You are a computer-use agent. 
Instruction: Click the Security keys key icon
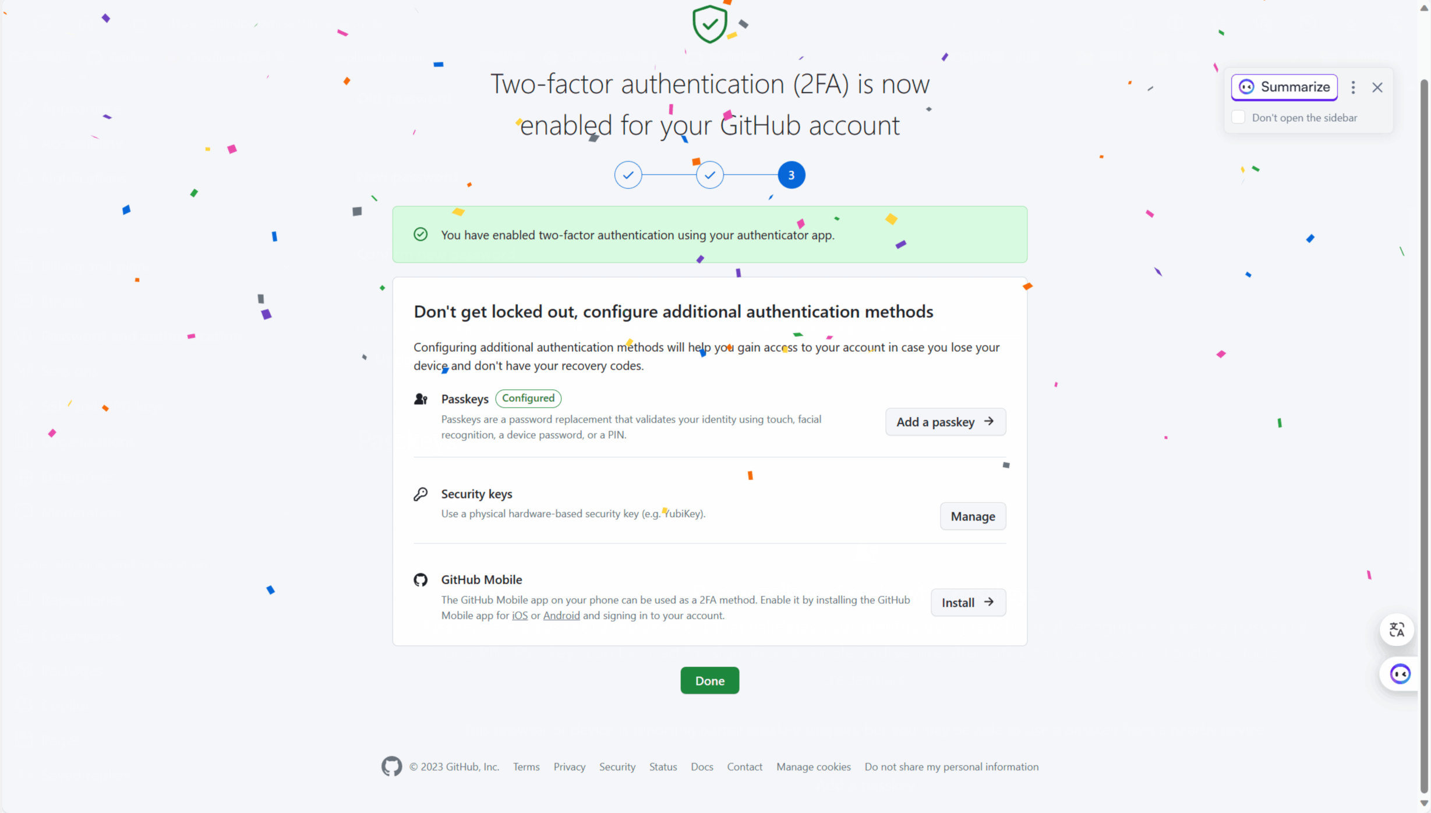pyautogui.click(x=421, y=494)
